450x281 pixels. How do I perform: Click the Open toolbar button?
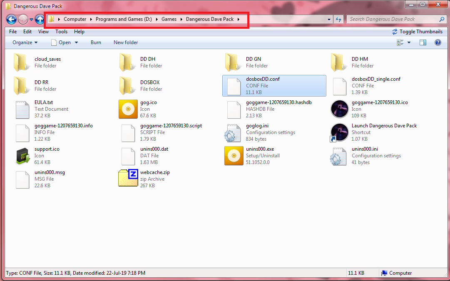62,42
